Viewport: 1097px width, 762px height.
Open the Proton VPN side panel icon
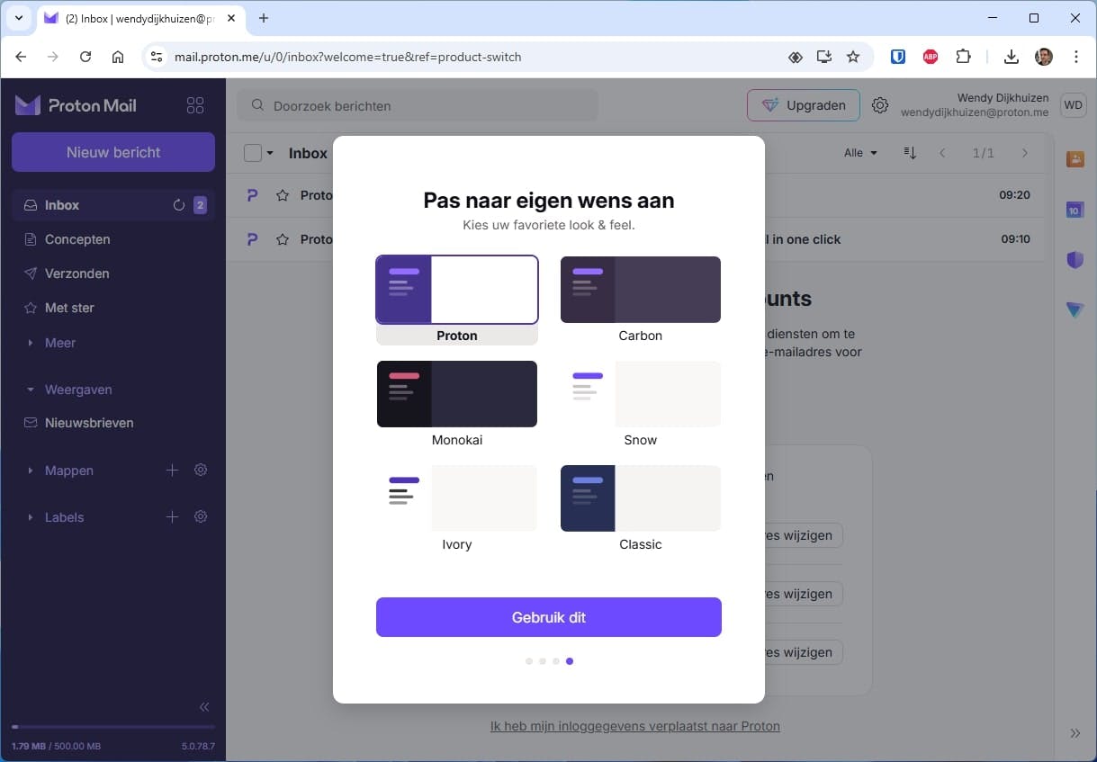[x=1075, y=310]
